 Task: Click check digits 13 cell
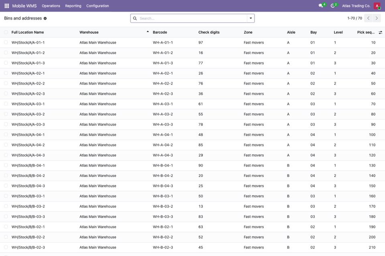[x=201, y=206]
